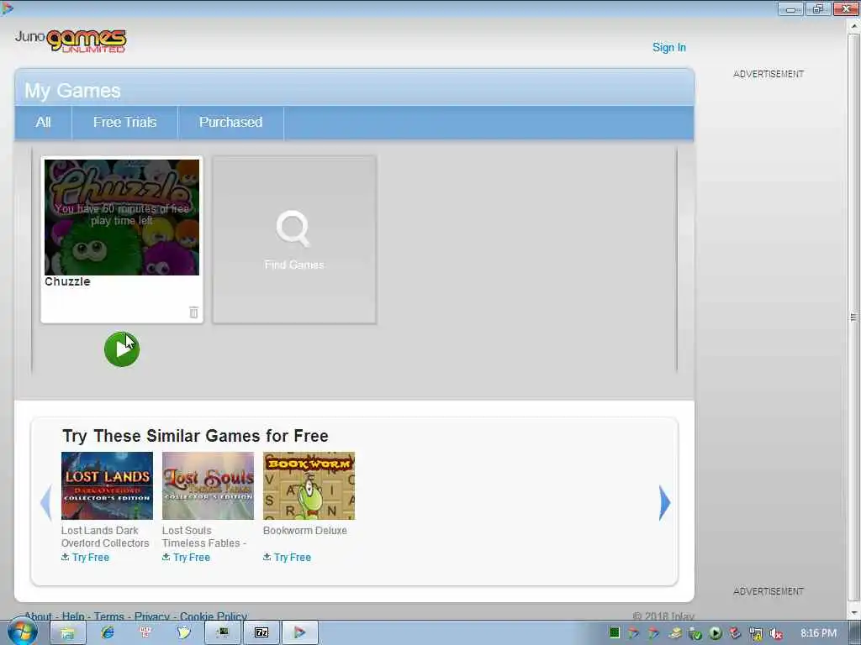This screenshot has height=645, width=861.
Task: Click the network tray icon with warning
Action: [x=756, y=633]
